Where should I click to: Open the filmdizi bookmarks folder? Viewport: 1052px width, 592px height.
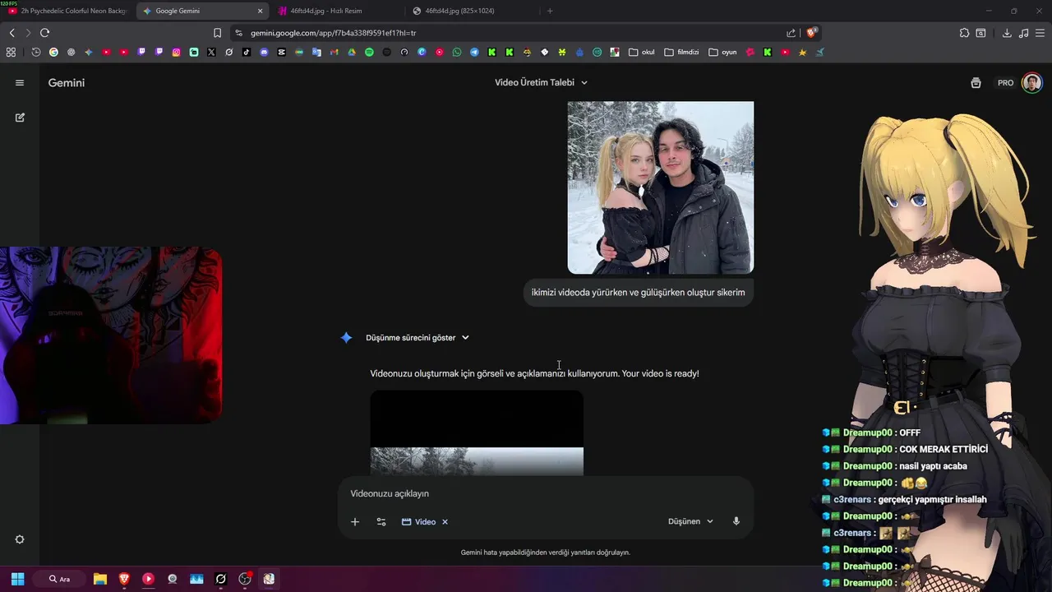click(681, 52)
